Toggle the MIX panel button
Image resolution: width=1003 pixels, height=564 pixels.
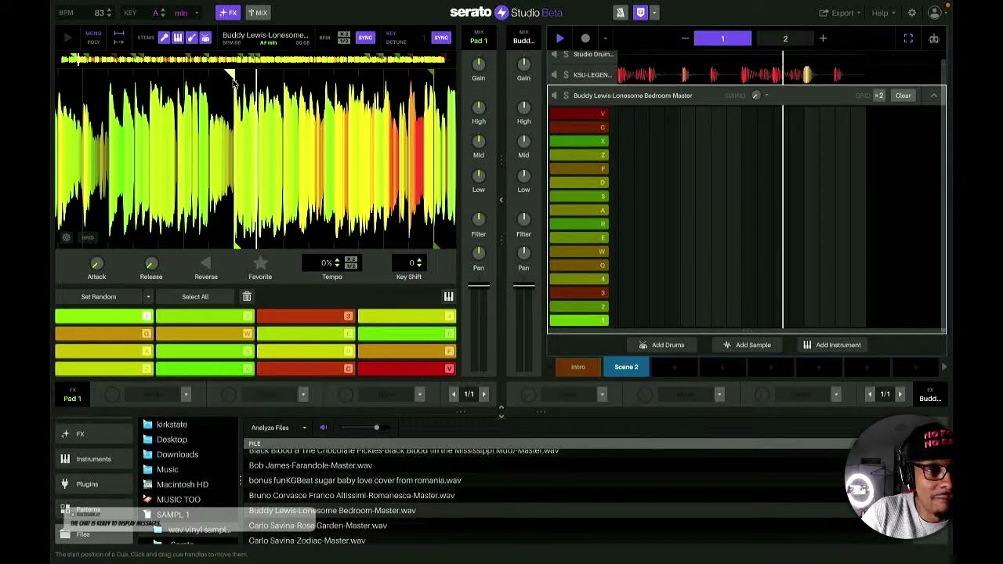(257, 13)
